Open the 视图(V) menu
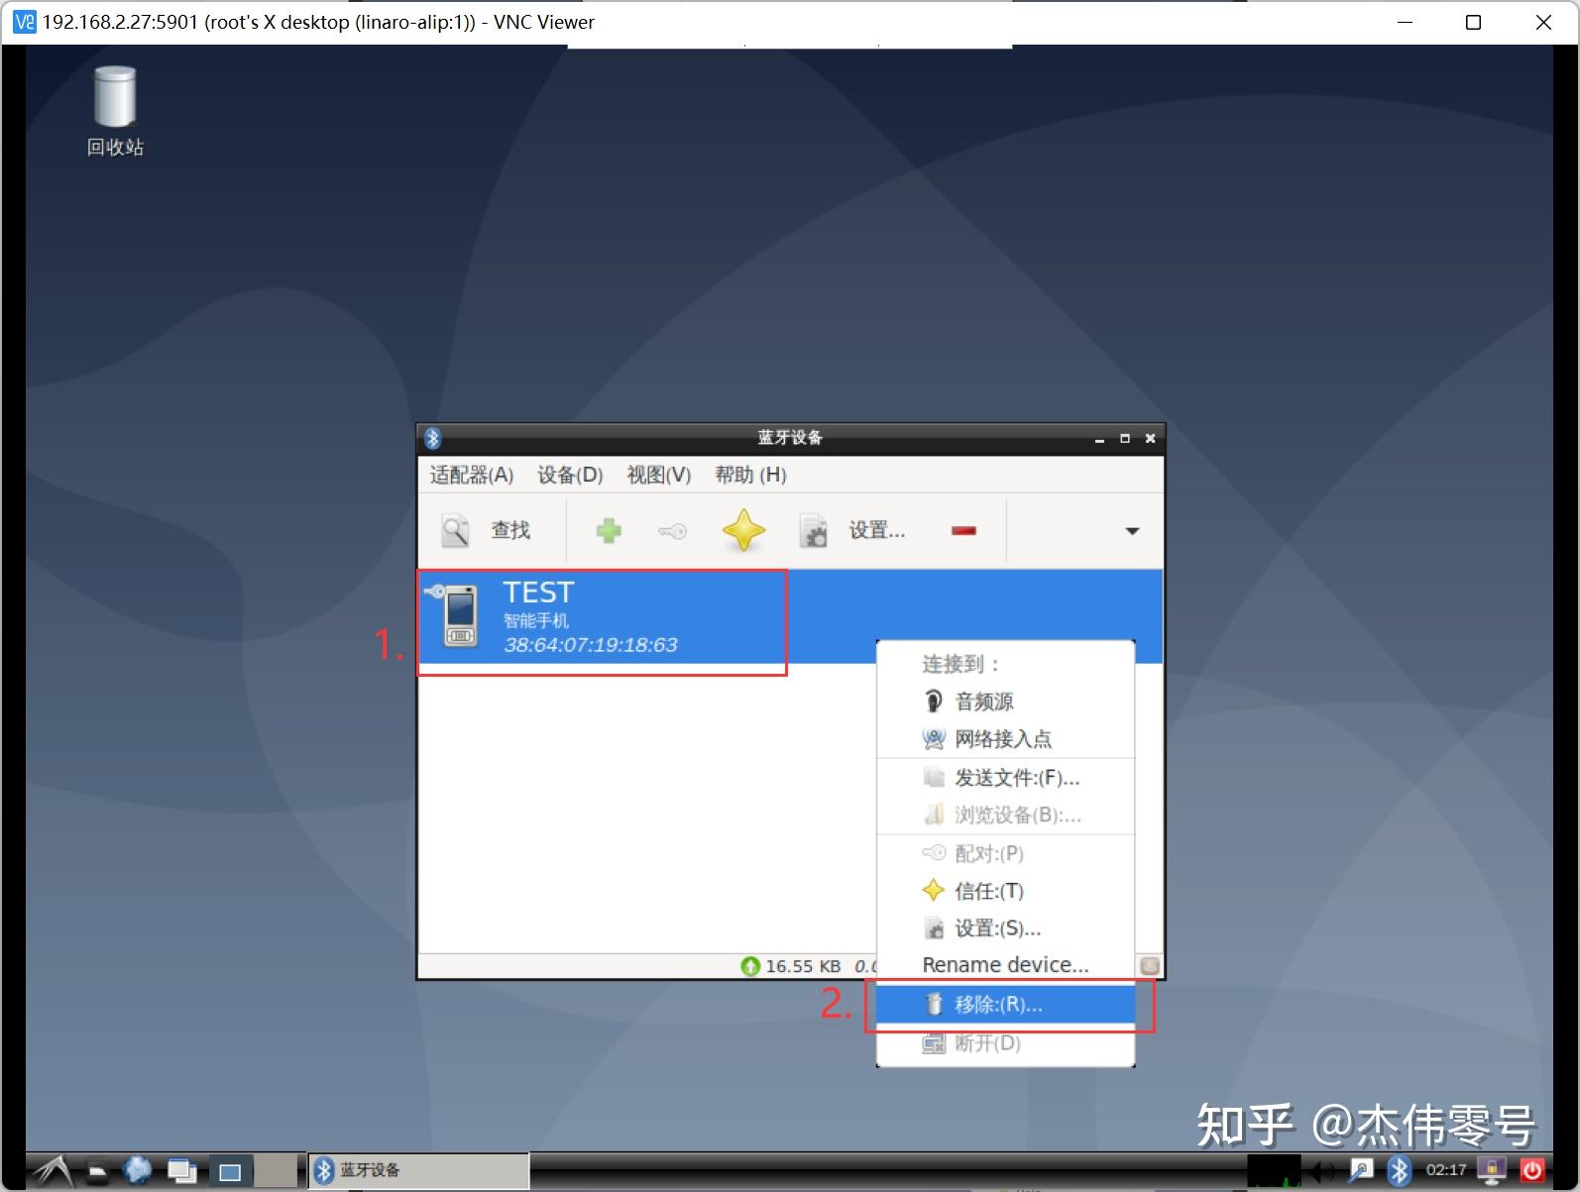1580x1192 pixels. [658, 475]
